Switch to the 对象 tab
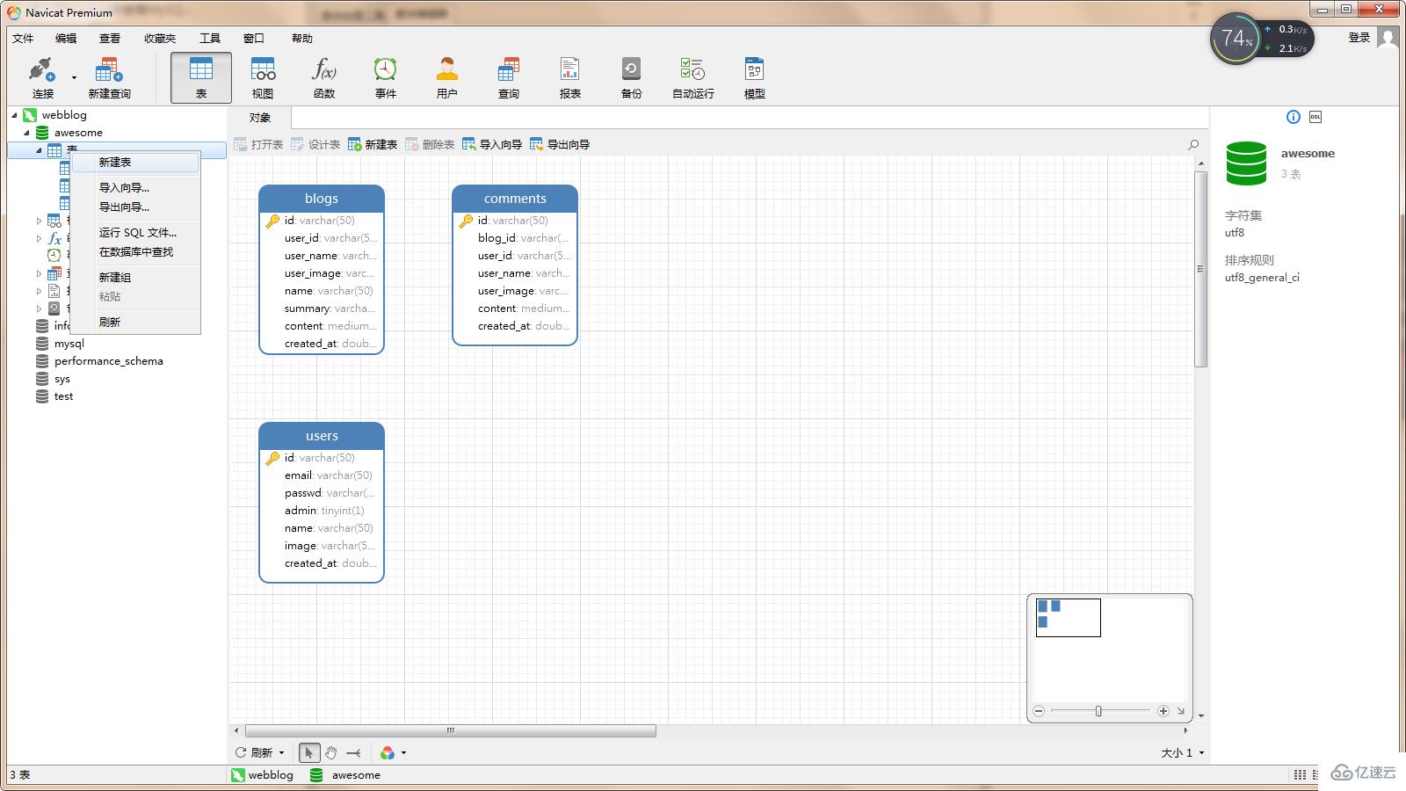The width and height of the screenshot is (1406, 791). tap(260, 118)
